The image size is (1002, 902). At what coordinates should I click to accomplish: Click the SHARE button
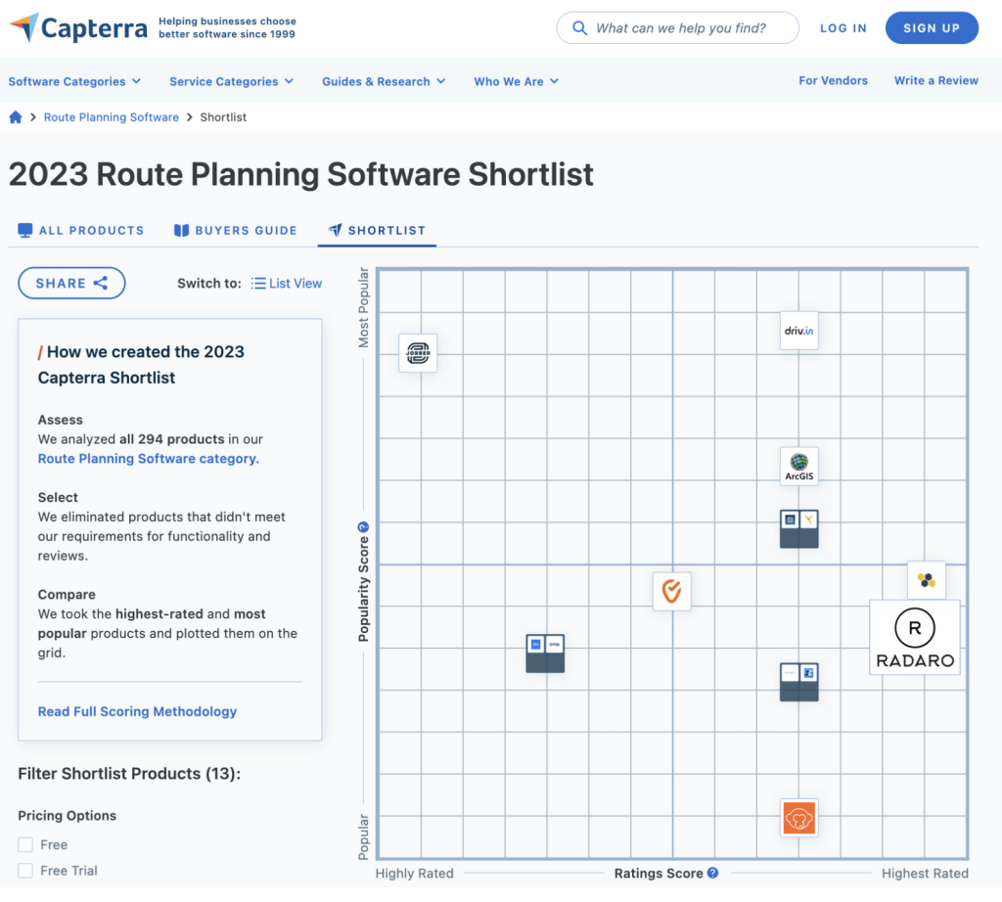point(71,283)
